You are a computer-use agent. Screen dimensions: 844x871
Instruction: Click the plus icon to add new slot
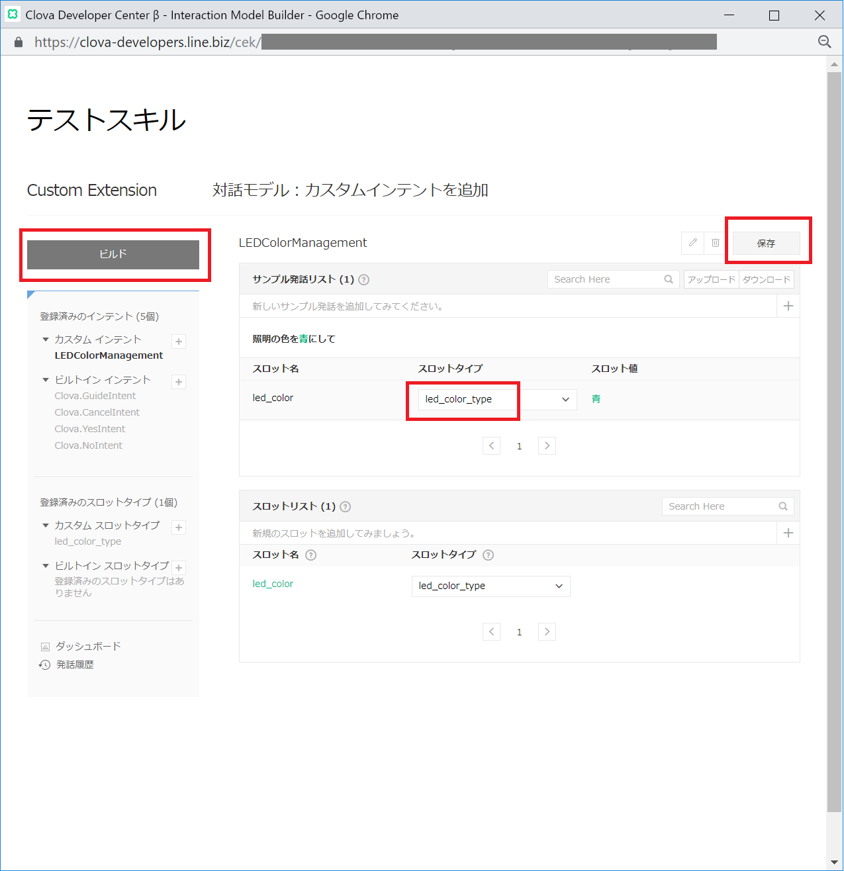pyautogui.click(x=788, y=533)
